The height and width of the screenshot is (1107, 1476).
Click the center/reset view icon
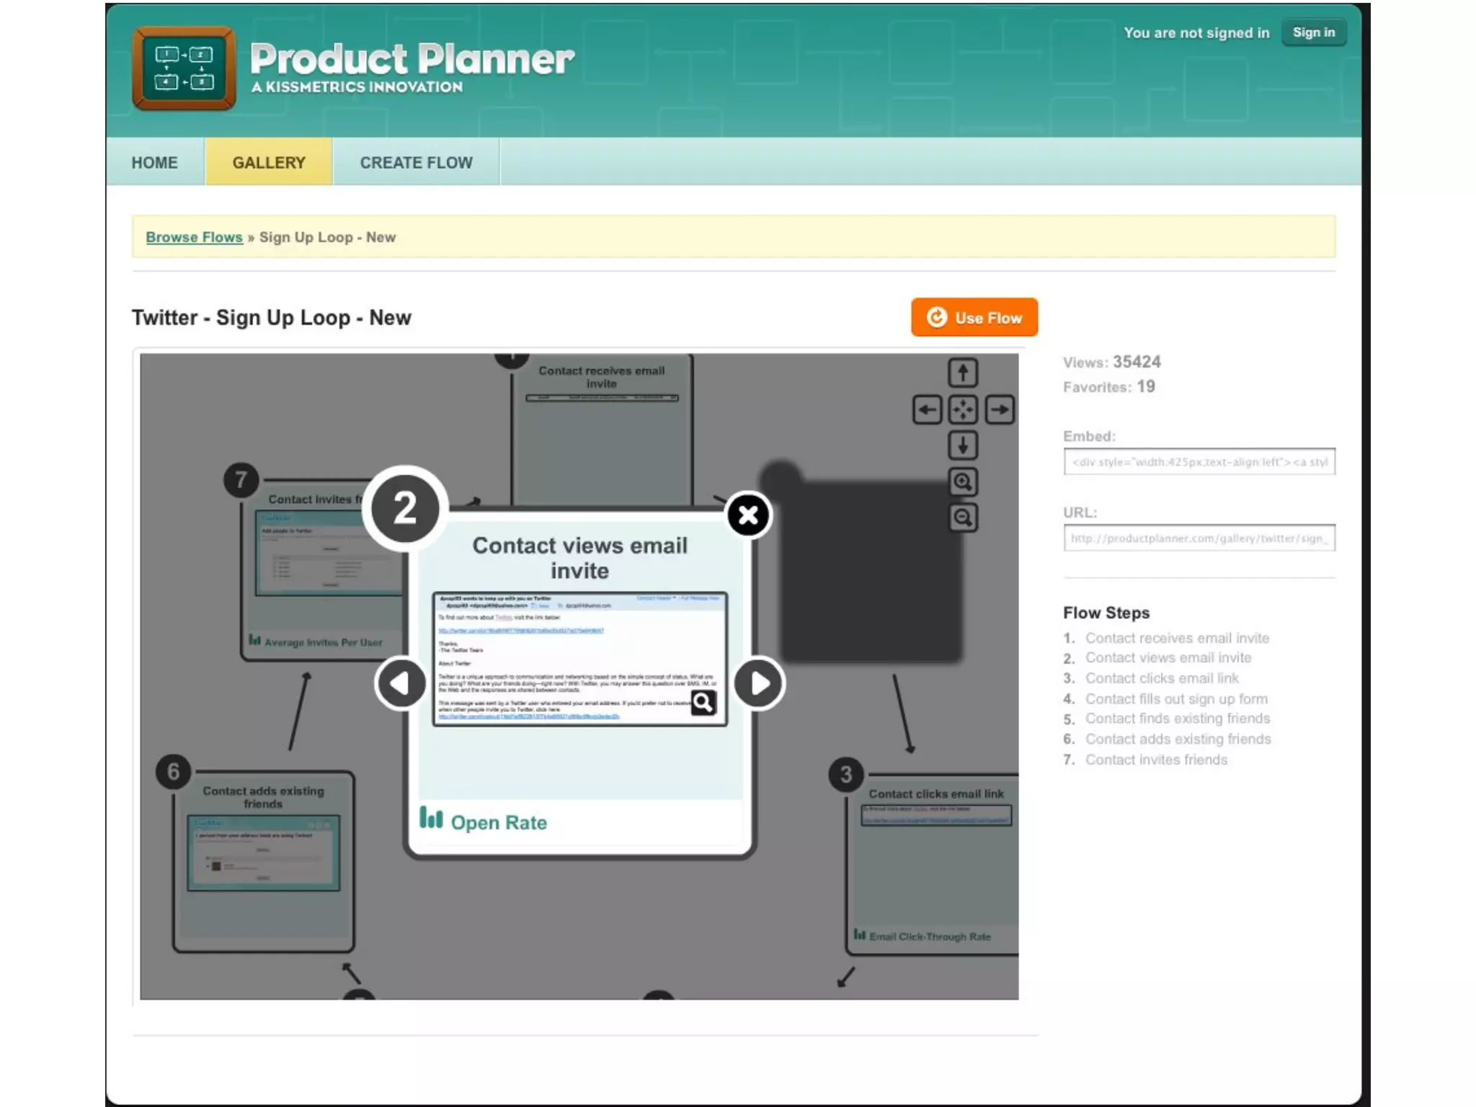click(x=963, y=410)
